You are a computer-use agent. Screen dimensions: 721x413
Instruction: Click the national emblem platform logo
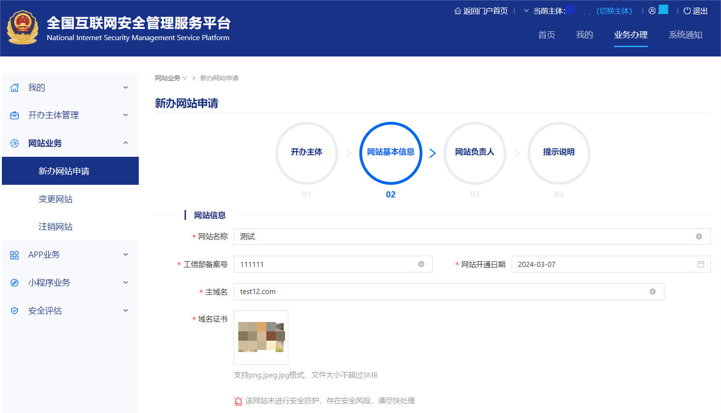click(23, 27)
